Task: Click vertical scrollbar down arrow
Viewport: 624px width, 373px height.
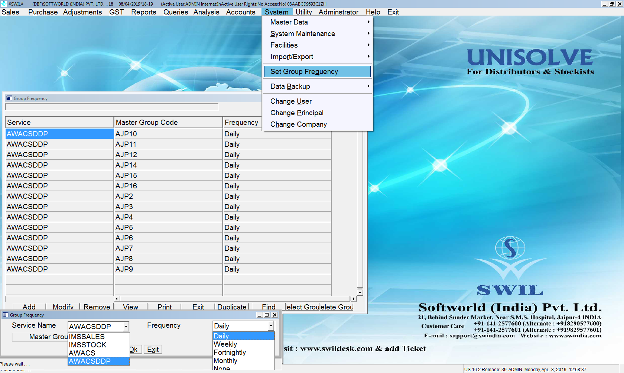Action: [360, 293]
